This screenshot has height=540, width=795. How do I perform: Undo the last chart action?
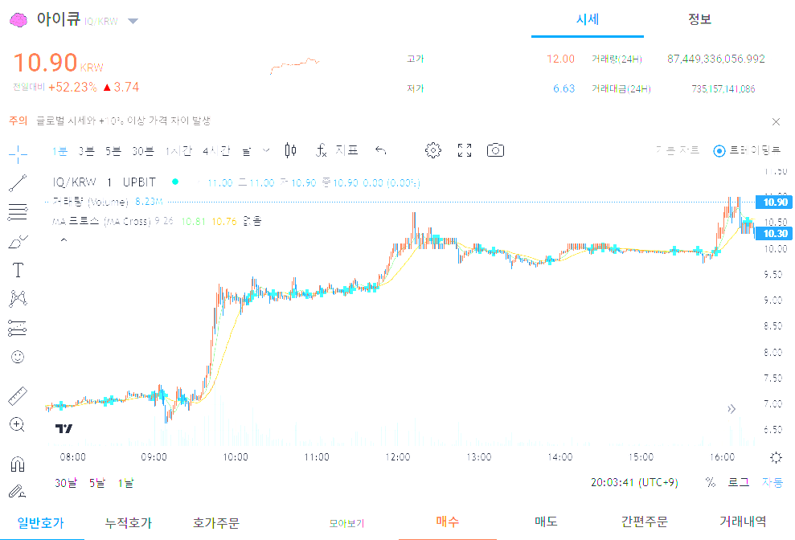[x=380, y=150]
